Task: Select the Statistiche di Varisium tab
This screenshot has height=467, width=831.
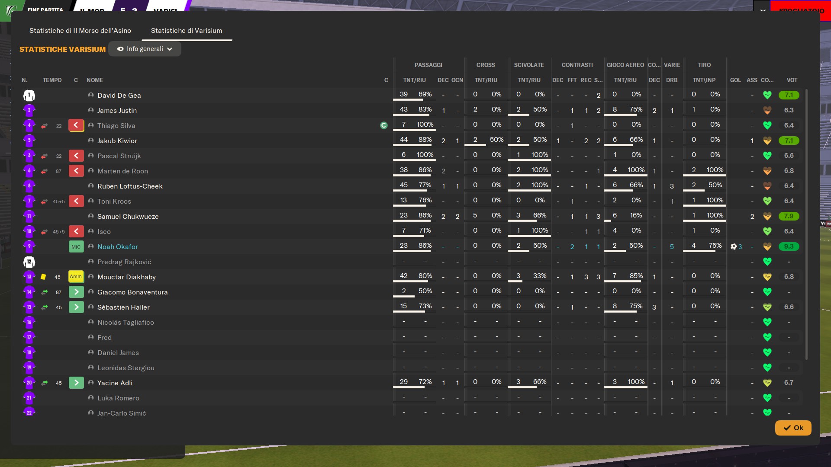Action: pyautogui.click(x=186, y=31)
